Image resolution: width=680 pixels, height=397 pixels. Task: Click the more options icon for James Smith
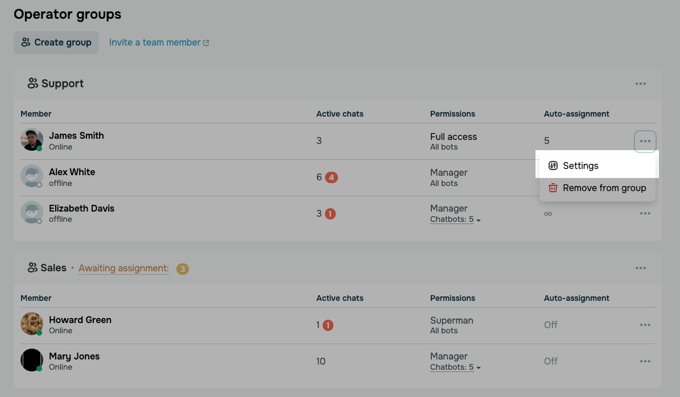(x=645, y=141)
